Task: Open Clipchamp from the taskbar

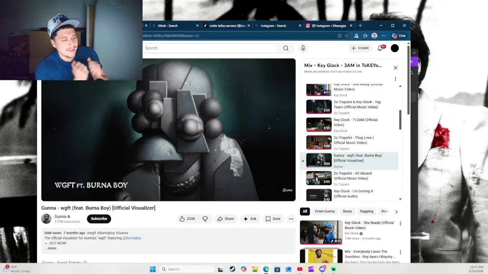Action: [311, 269]
